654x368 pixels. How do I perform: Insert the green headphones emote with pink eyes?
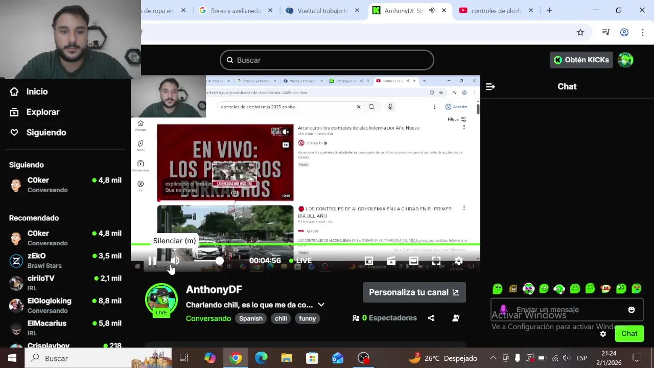click(x=528, y=289)
